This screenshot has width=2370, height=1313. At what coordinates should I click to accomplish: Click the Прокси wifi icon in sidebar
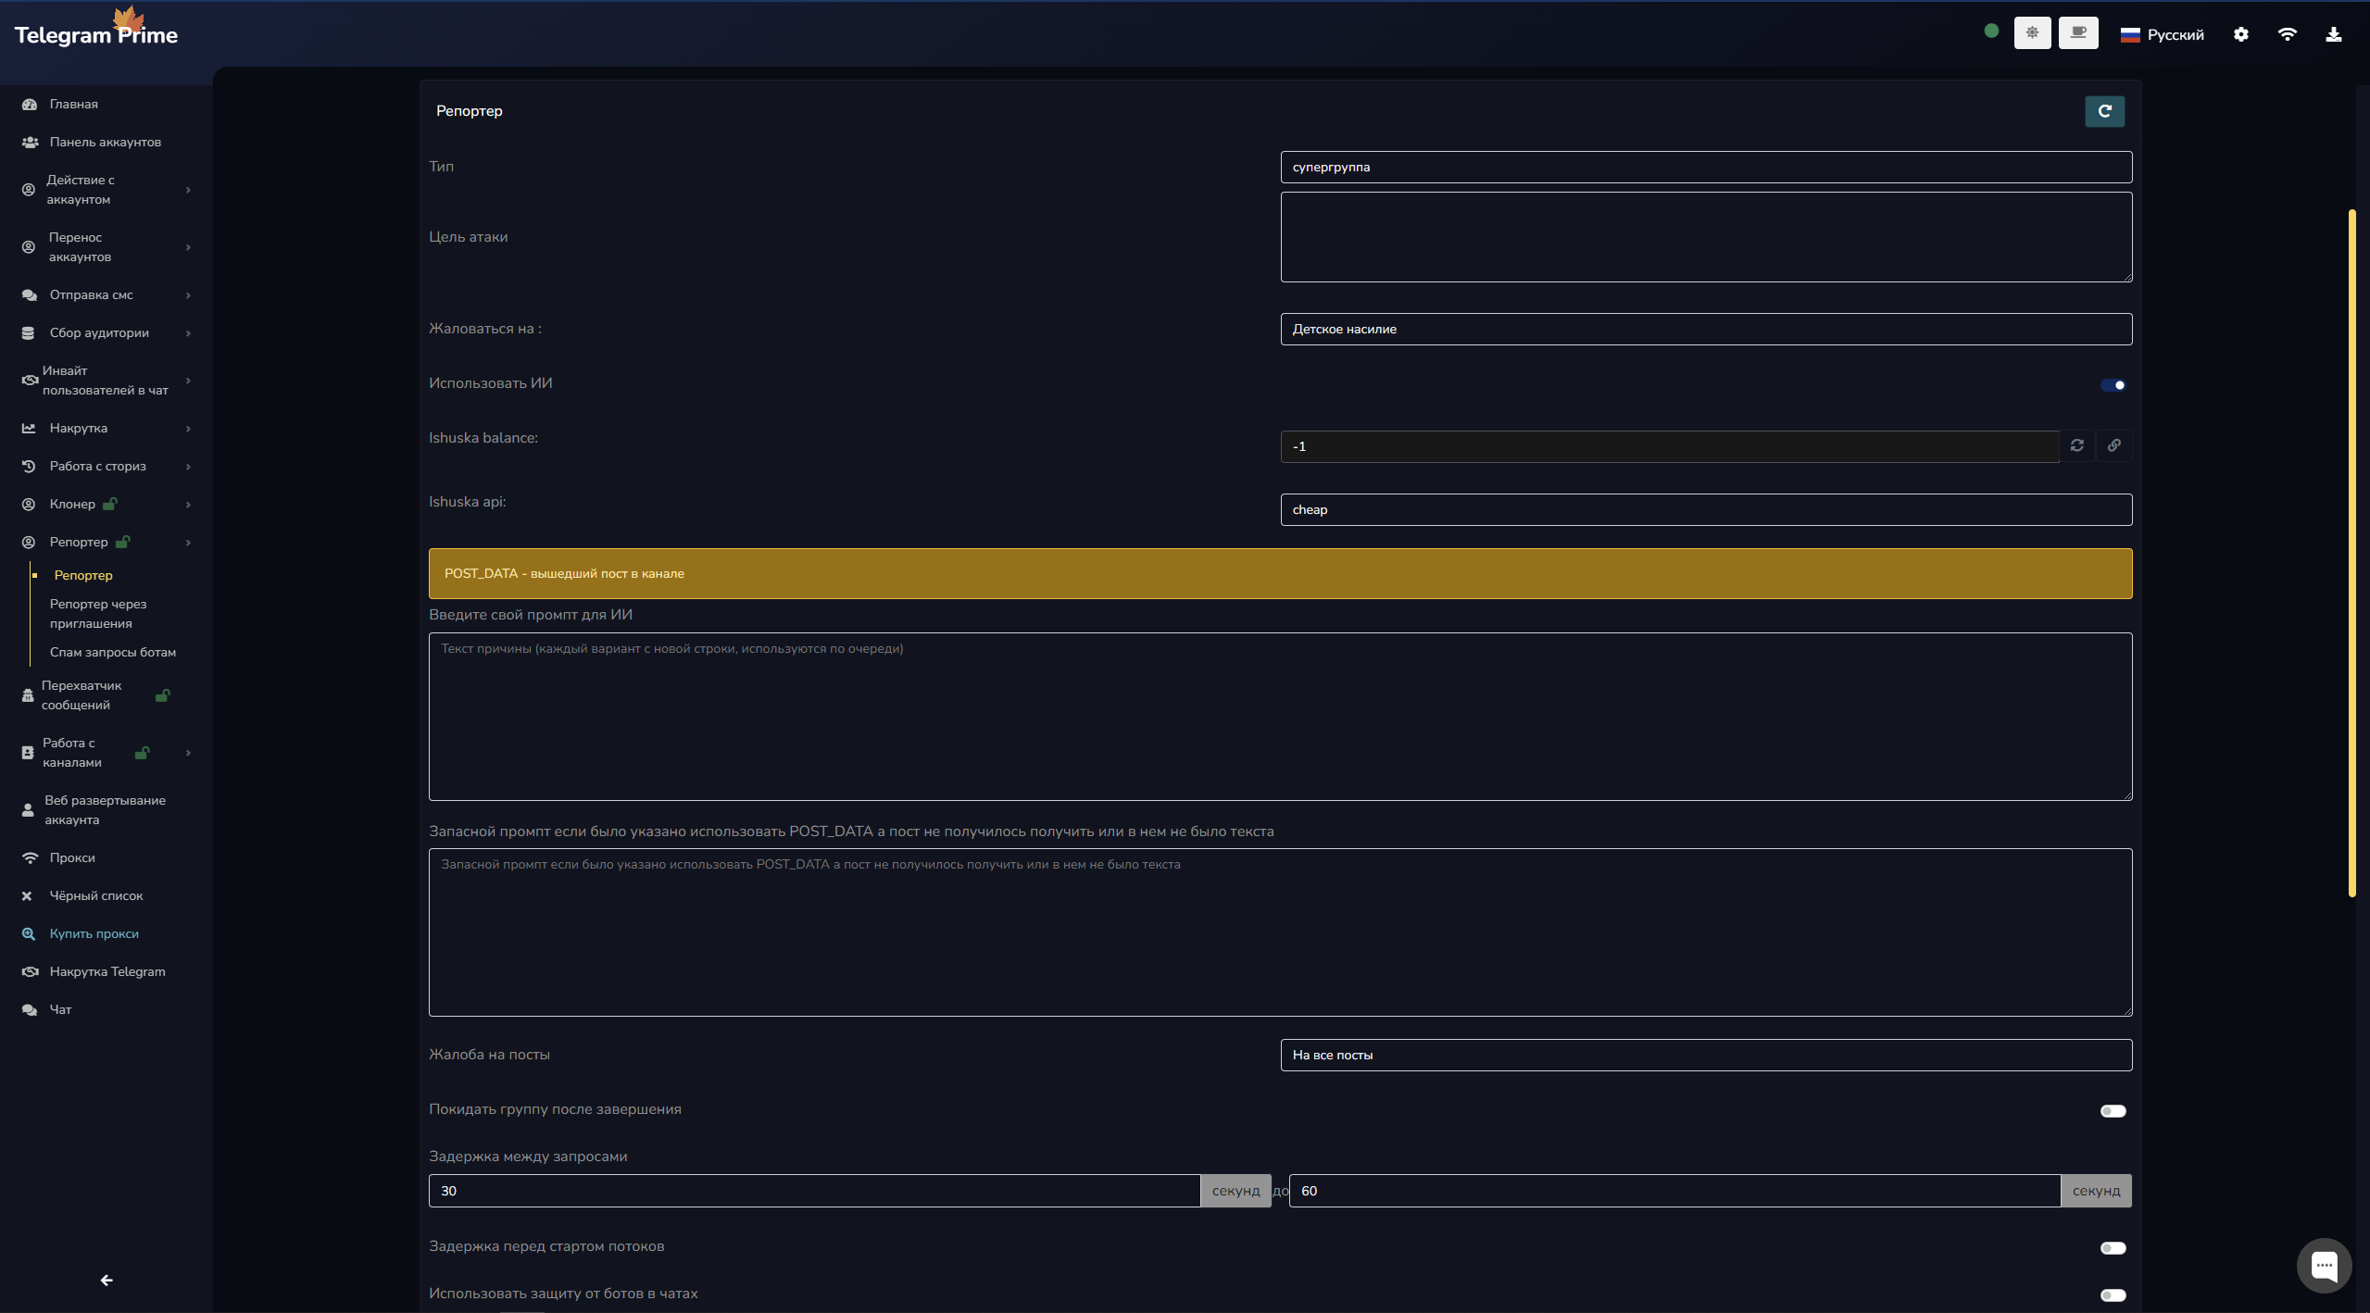30,858
